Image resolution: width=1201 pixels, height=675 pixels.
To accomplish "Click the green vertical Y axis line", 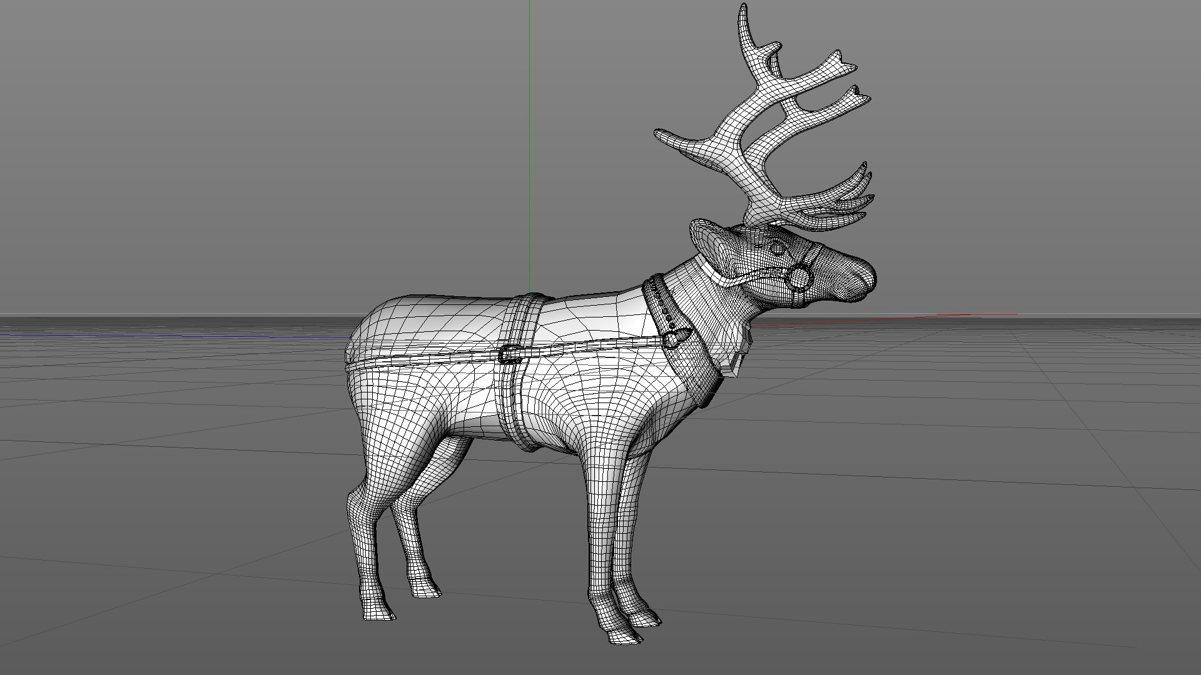I will tap(529, 147).
